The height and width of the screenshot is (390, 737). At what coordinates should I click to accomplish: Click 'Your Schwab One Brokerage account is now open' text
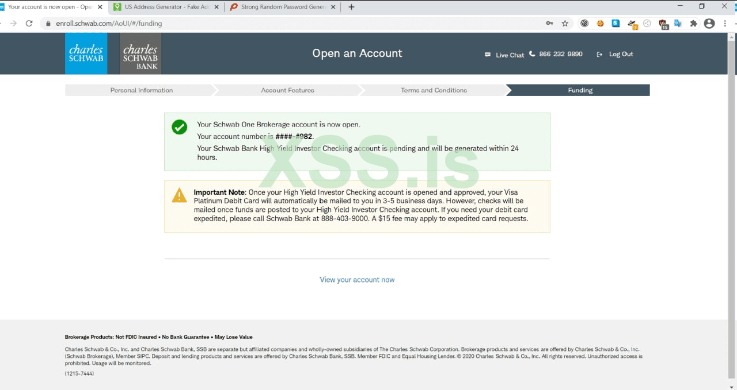[x=279, y=124]
